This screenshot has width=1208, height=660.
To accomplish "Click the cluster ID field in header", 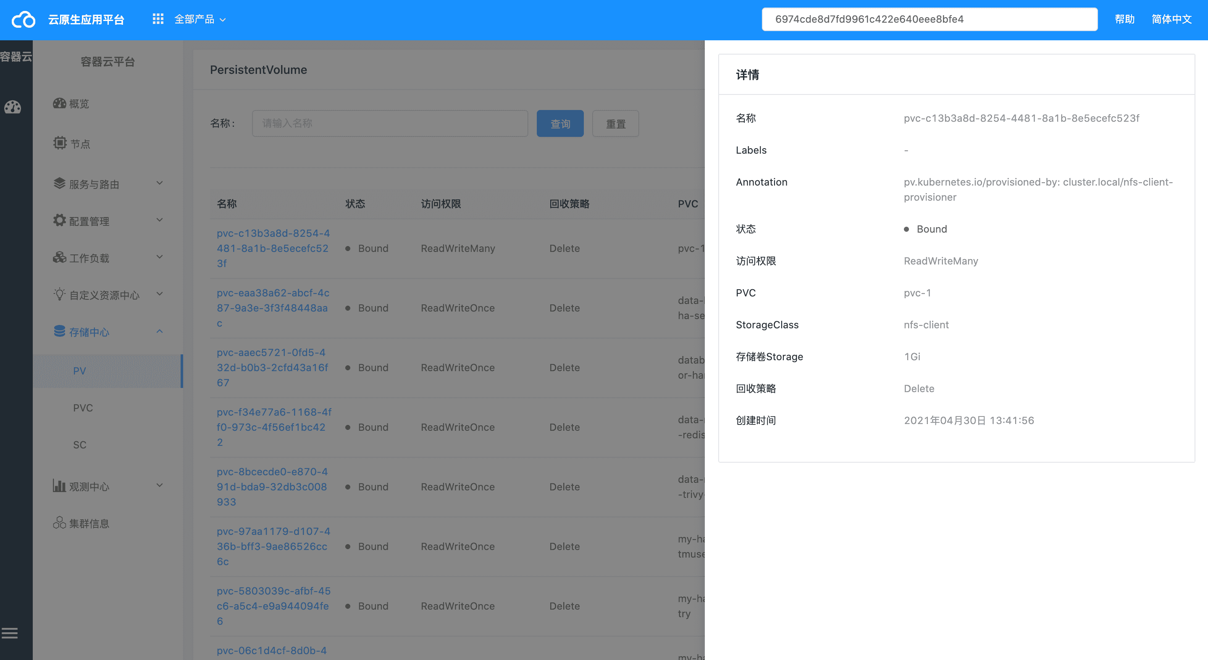I will point(930,19).
